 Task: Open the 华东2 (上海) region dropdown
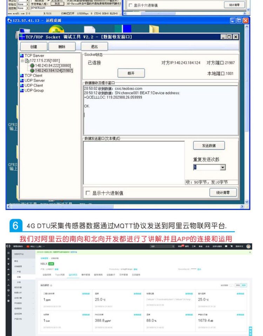point(35,246)
